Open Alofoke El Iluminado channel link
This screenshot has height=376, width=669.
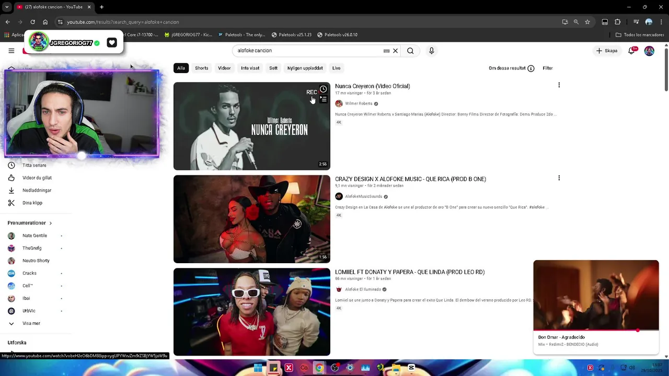[363, 289]
